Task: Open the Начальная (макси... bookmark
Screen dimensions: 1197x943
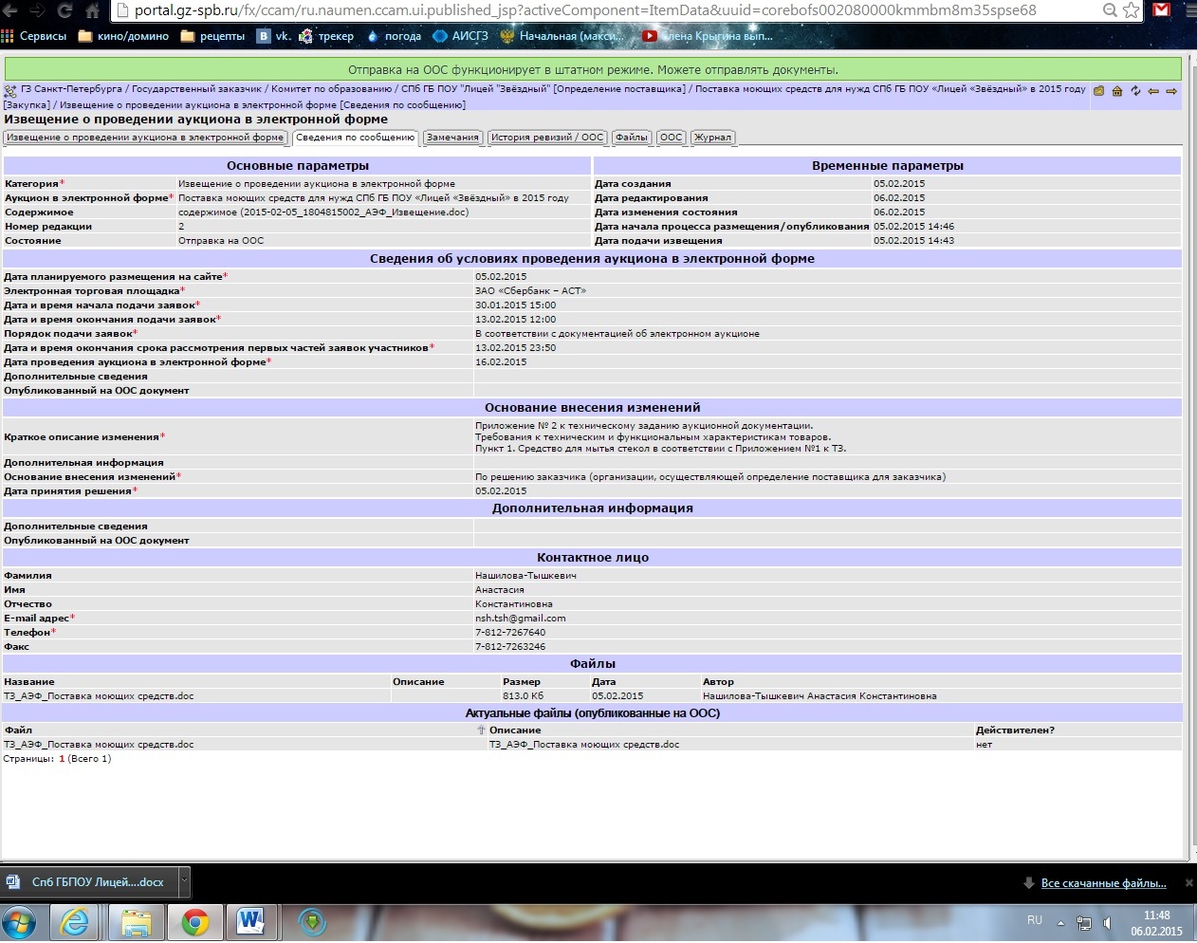Action: [x=562, y=36]
